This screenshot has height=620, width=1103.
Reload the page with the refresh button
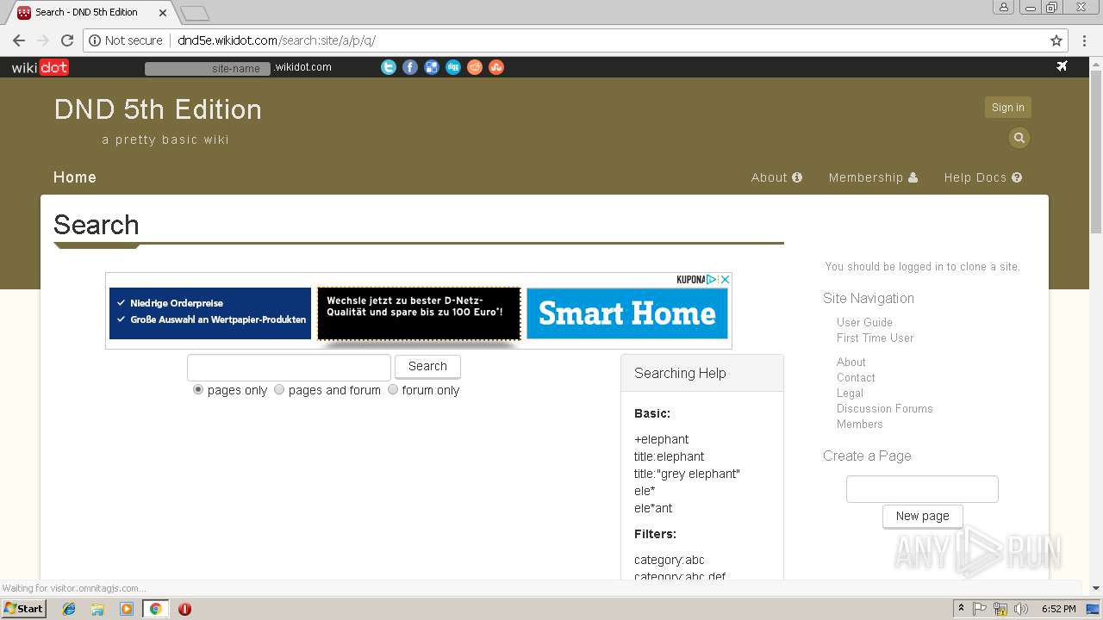(x=67, y=40)
